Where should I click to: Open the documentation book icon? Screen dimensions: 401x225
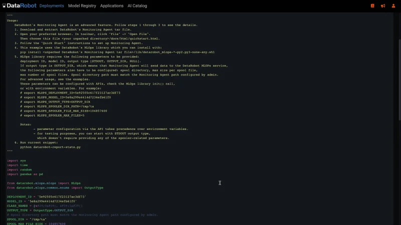tap(372, 6)
